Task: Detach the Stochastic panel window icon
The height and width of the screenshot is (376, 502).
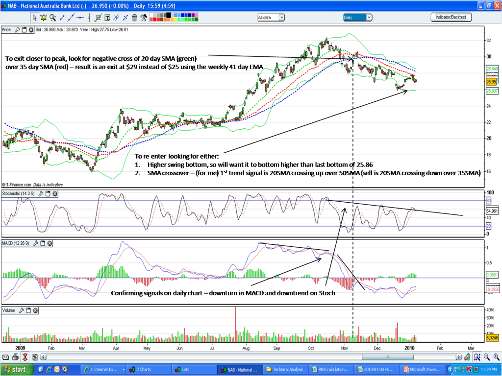Action: point(48,194)
